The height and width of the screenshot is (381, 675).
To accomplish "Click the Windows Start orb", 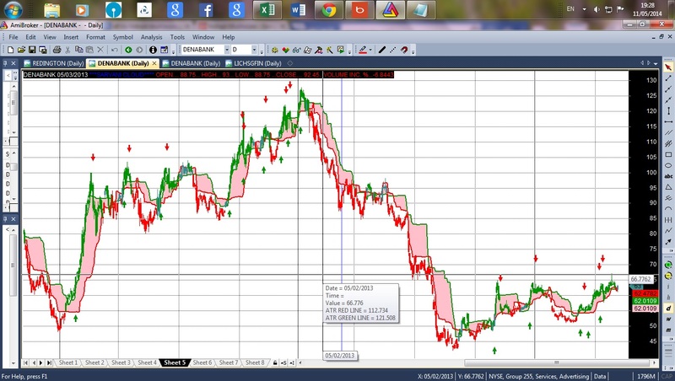I will [13, 10].
